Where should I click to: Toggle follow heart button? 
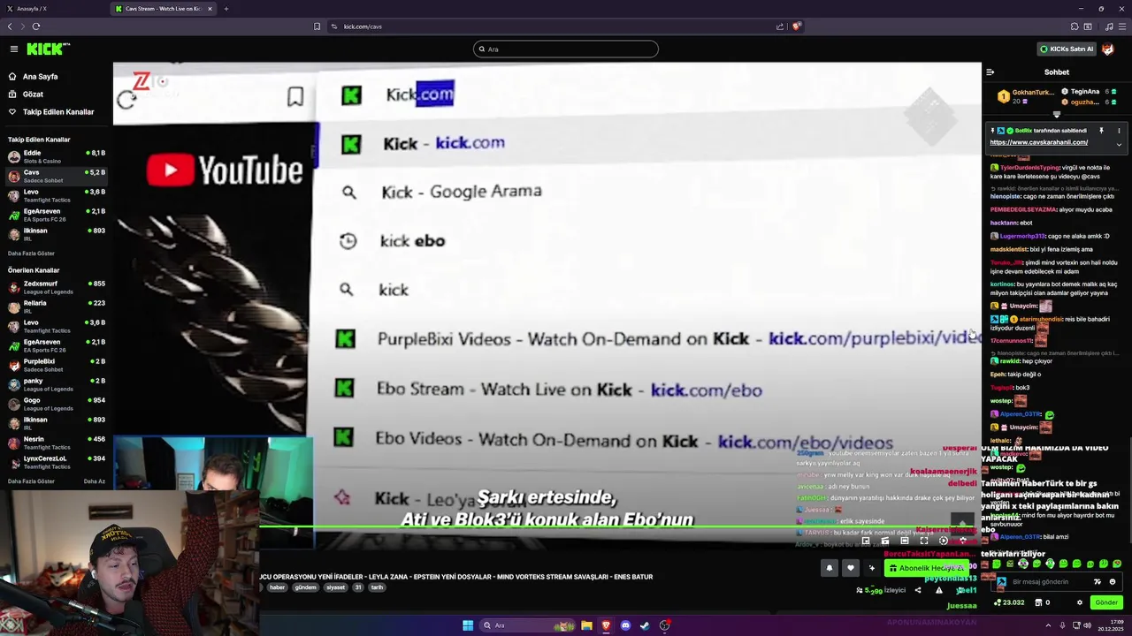tap(851, 568)
